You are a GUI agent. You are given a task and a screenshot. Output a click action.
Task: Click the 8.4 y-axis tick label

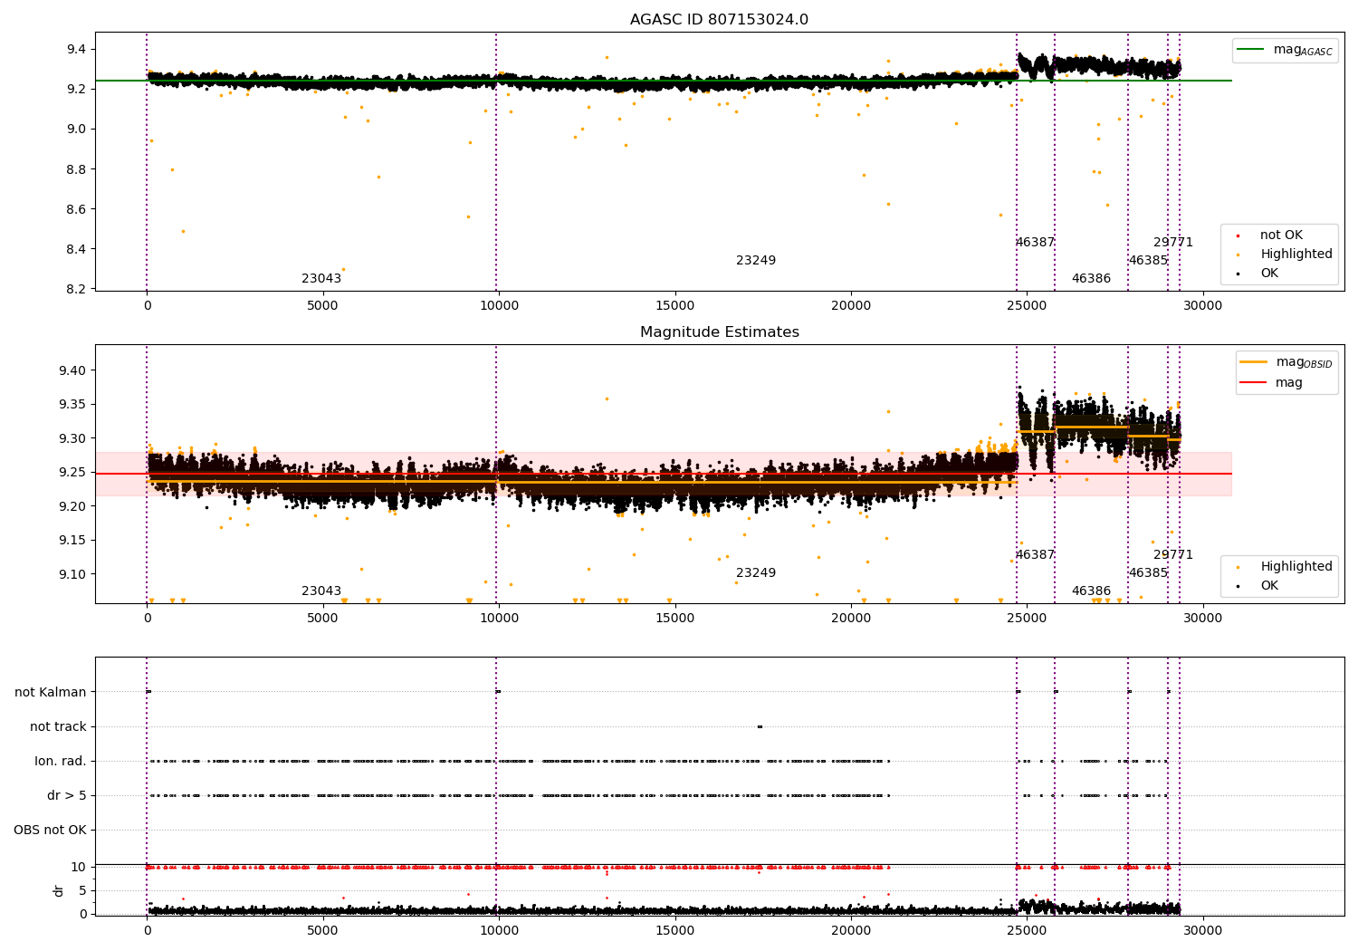(77, 249)
